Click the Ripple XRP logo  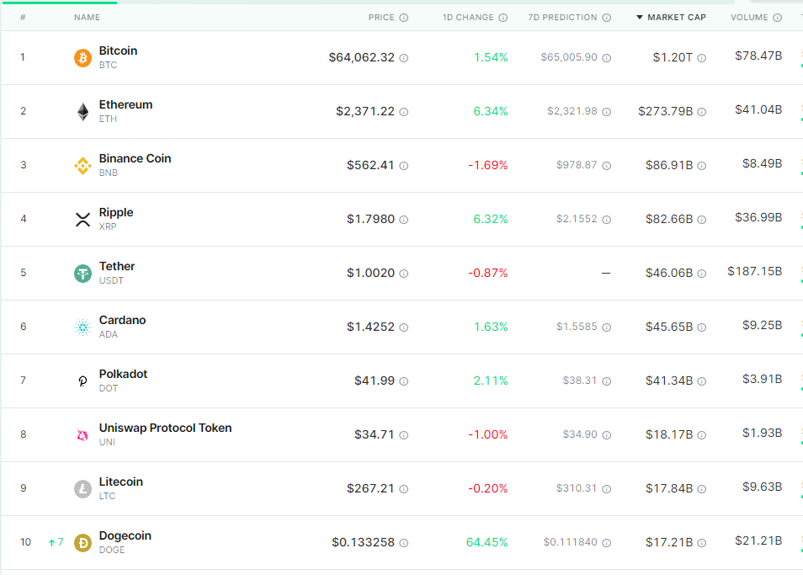(82, 220)
